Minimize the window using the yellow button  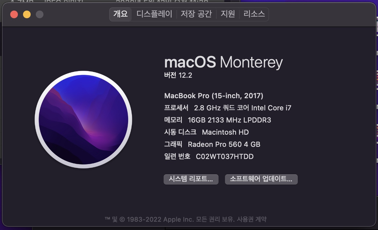[27, 14]
